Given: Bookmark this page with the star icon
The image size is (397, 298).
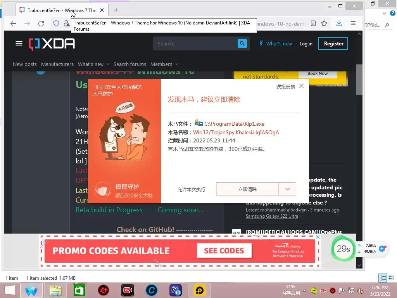Looking at the screenshot, I should (x=324, y=24).
